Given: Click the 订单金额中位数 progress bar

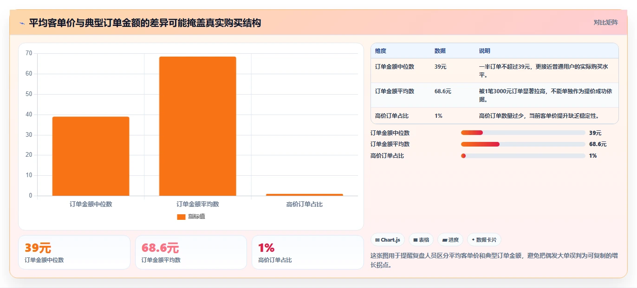Looking at the screenshot, I should click(523, 133).
